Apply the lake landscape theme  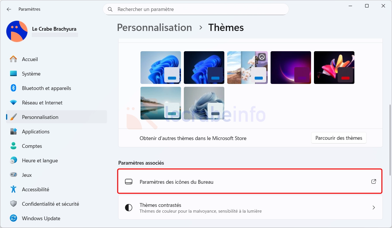[161, 103]
